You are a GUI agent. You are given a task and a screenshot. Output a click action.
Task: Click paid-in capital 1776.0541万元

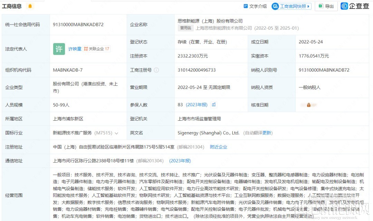coord(314,56)
